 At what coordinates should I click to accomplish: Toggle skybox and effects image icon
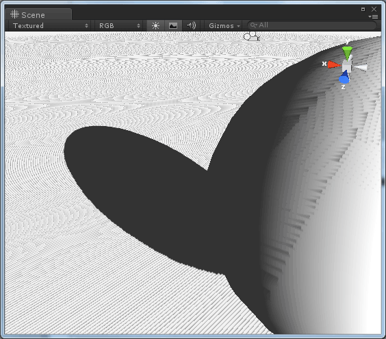tap(173, 25)
